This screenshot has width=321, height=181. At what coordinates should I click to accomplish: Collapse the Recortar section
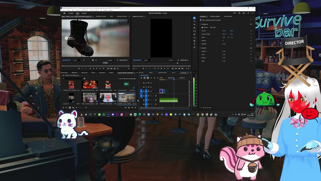click(x=200, y=48)
